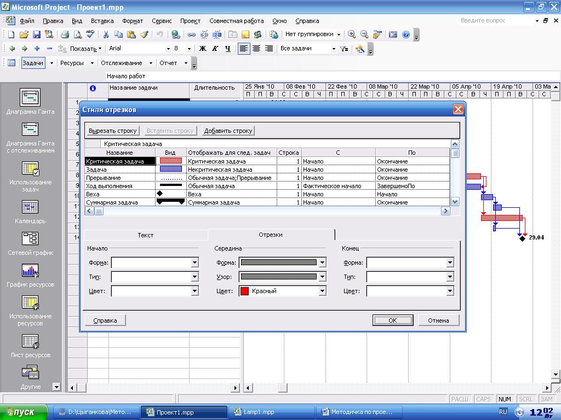Viewport: 561px width, 420px height.
Task: Click the Print icon
Action: click(65, 34)
